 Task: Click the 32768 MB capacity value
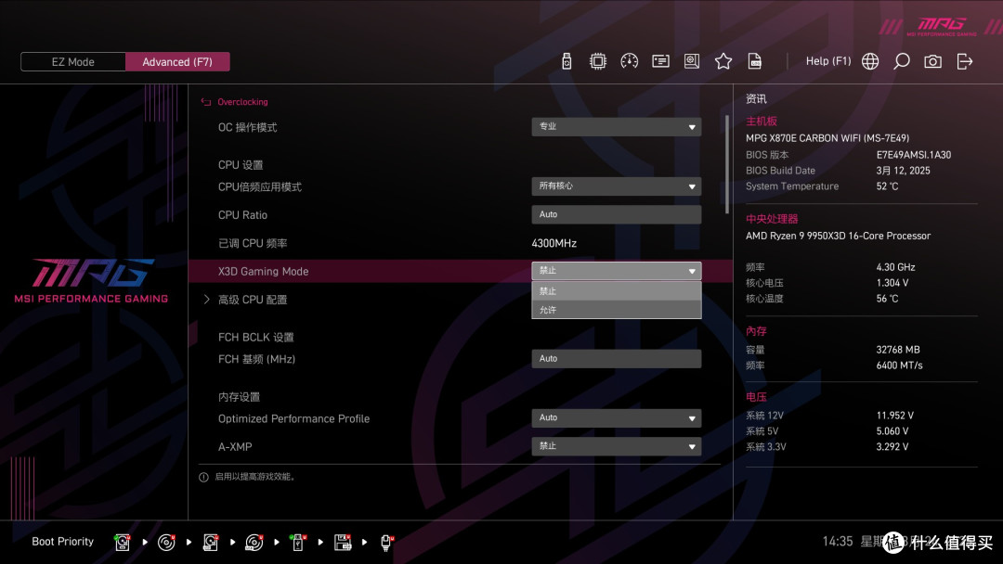coord(898,350)
